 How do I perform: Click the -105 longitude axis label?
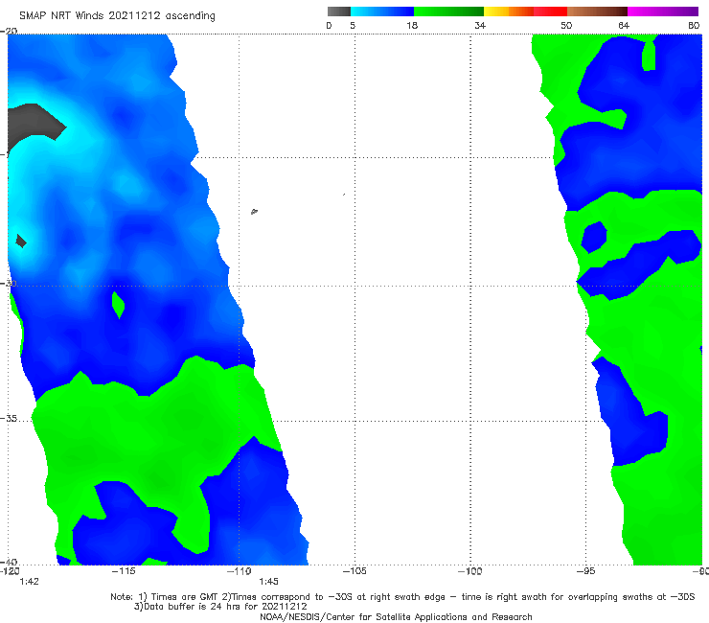(x=354, y=571)
